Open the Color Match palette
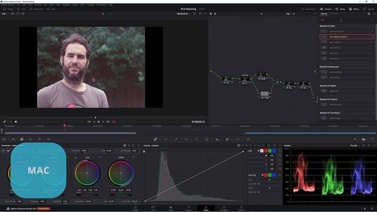 tap(13, 139)
